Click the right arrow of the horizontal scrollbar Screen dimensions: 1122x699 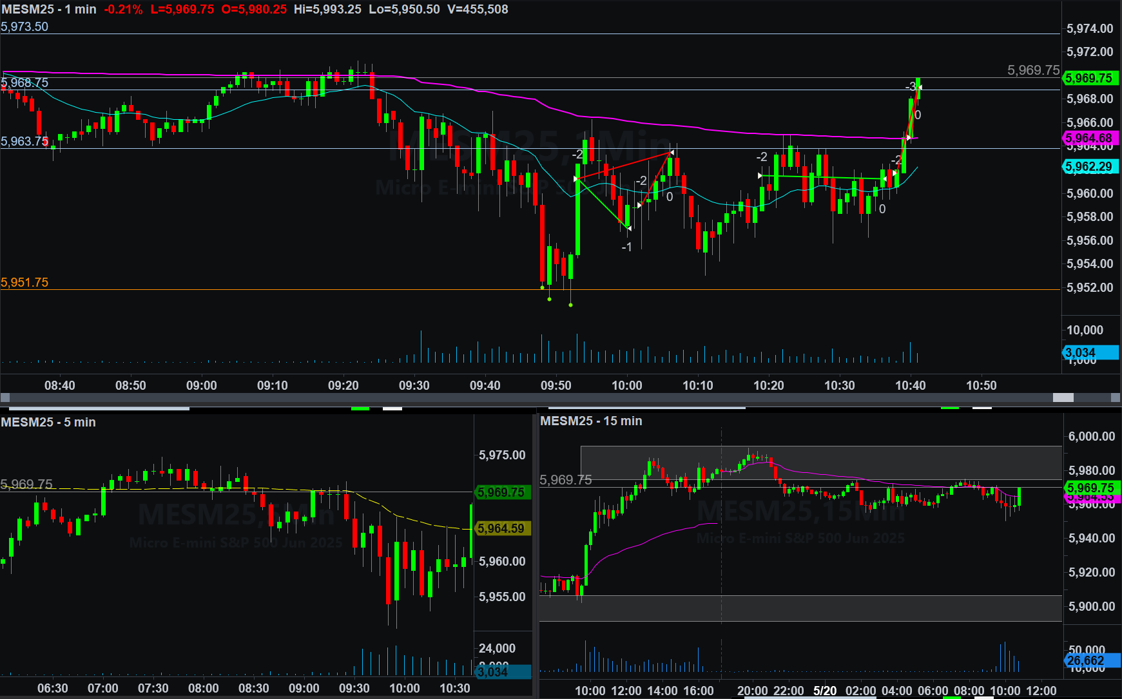click(1116, 397)
